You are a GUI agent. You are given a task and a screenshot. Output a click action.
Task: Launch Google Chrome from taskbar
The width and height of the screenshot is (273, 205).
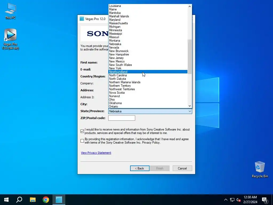point(46,200)
